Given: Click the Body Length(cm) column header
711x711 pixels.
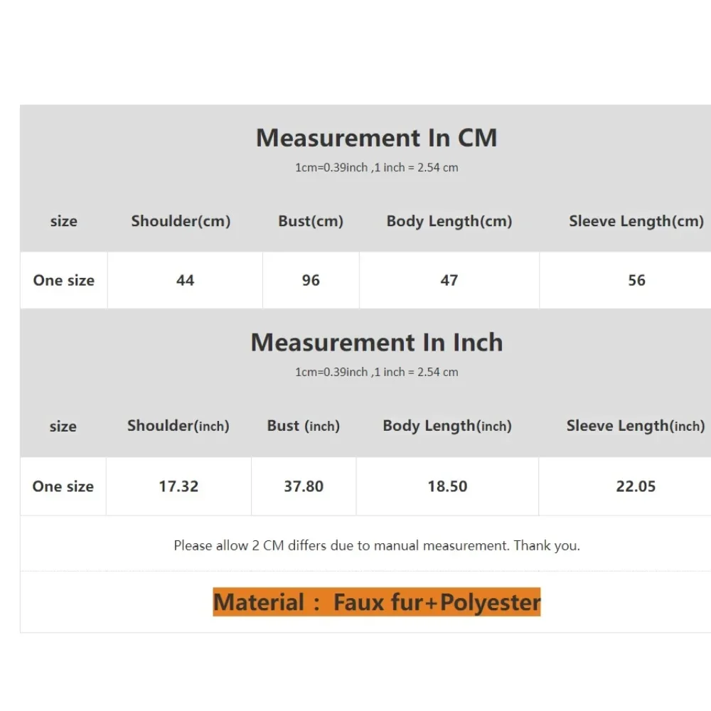Looking at the screenshot, I should (449, 221).
